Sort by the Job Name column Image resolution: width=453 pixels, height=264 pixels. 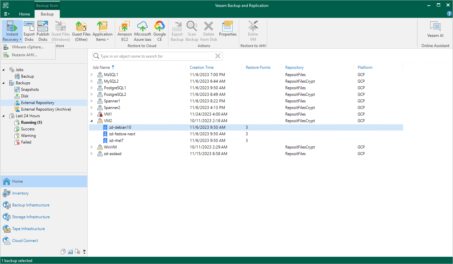pos(101,67)
